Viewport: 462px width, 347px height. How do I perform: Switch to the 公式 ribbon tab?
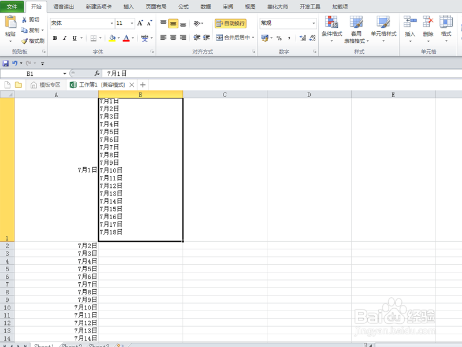pyautogui.click(x=183, y=6)
